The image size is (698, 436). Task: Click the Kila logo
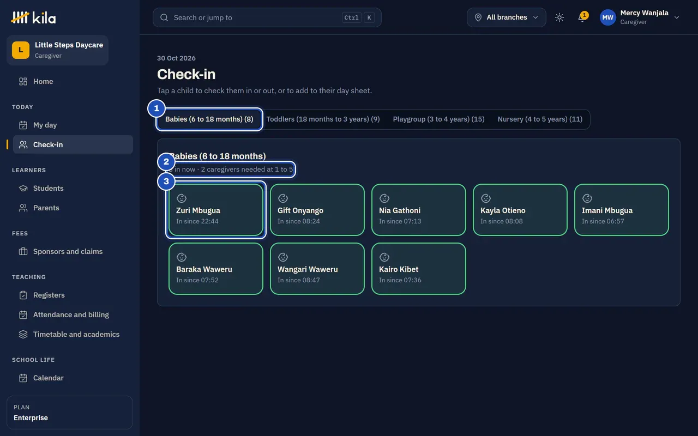point(33,17)
